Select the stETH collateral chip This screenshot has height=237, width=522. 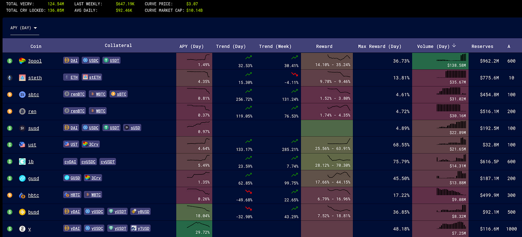[92, 77]
